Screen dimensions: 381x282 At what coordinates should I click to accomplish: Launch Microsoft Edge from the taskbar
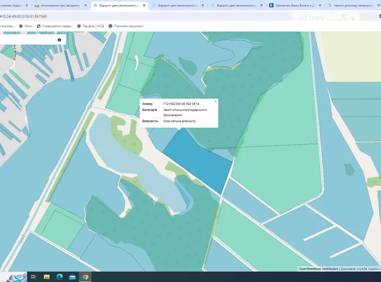point(60,277)
